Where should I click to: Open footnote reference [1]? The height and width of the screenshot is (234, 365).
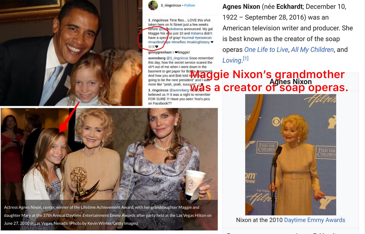(246, 58)
